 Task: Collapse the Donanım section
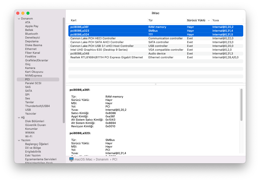coord(19,19)
